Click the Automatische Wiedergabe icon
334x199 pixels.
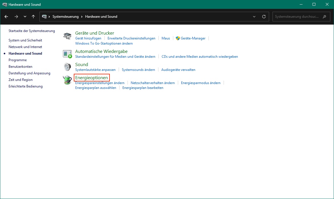[x=67, y=54]
